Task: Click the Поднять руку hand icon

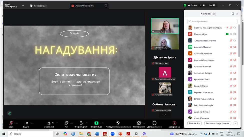Action: click(x=81, y=123)
